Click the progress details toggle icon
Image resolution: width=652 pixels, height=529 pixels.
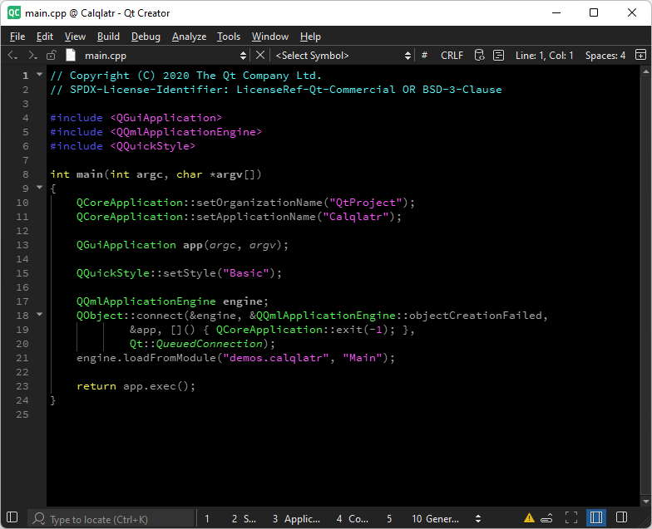click(x=546, y=518)
